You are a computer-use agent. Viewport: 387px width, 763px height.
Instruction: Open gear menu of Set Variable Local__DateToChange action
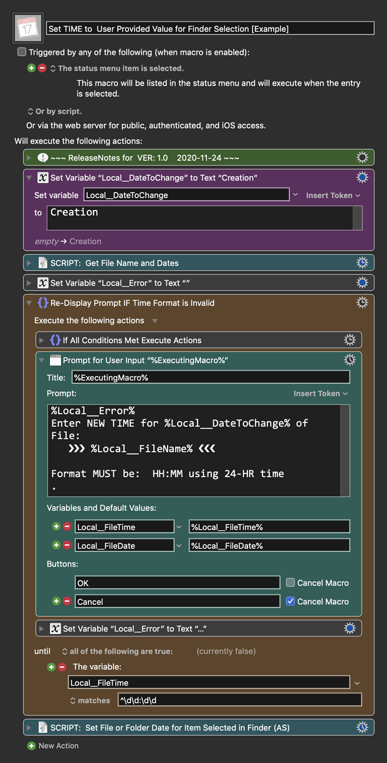(361, 178)
